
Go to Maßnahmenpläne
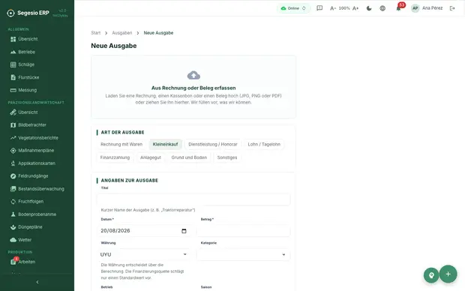(x=32, y=151)
